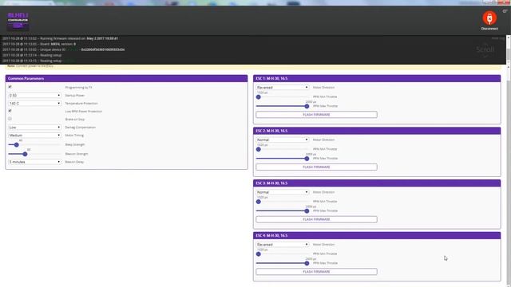Click Flash Firmware button for ESC 3
511x287 pixels.
316,219
